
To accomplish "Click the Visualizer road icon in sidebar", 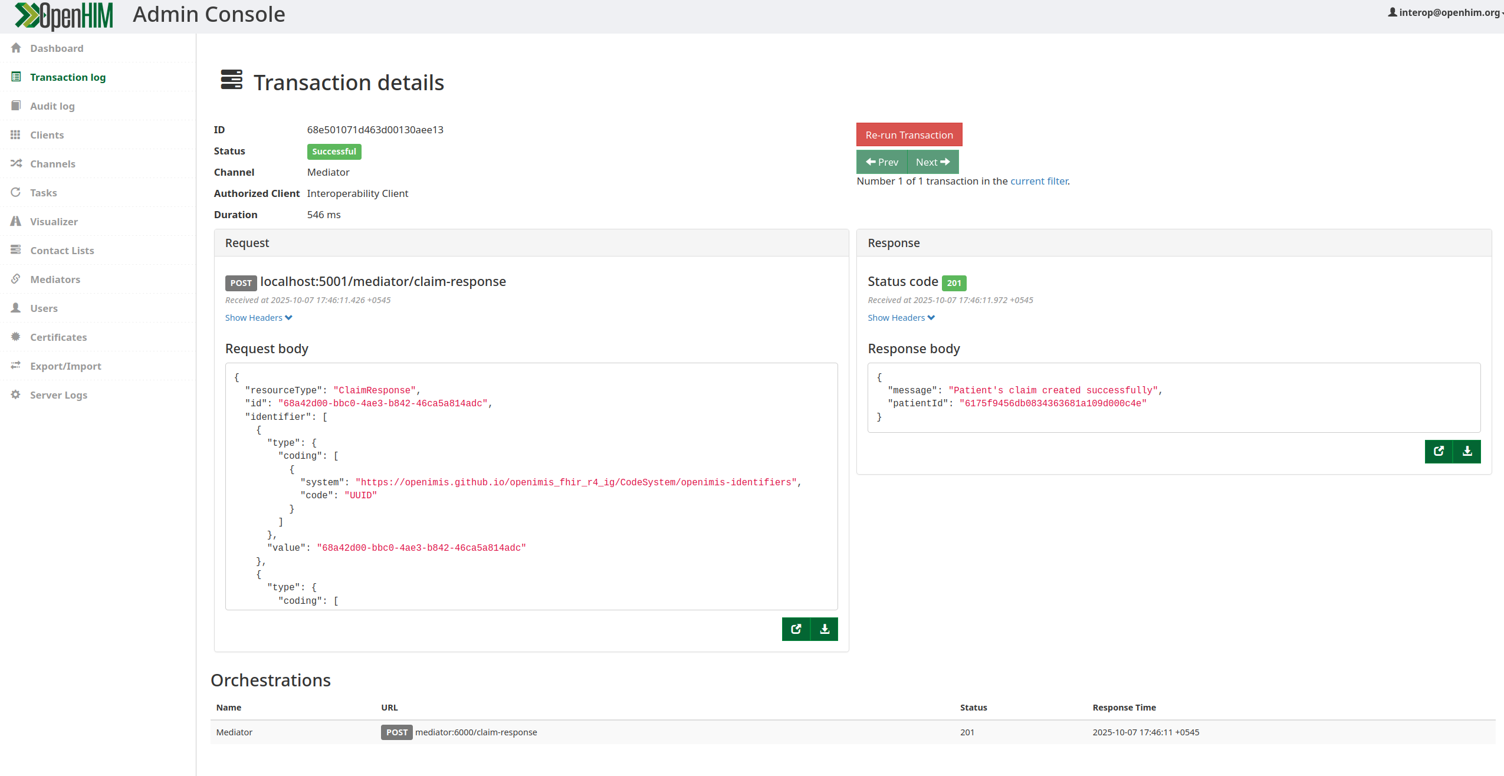I will tap(16, 221).
